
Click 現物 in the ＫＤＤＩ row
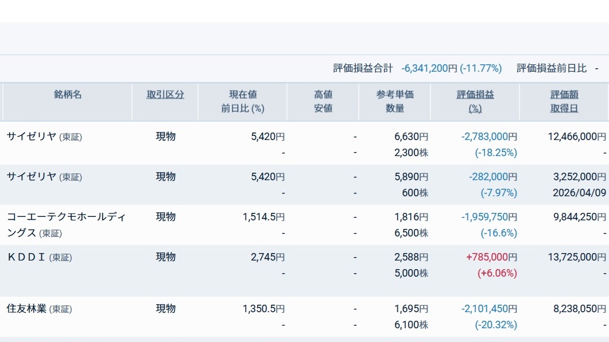[165, 257]
